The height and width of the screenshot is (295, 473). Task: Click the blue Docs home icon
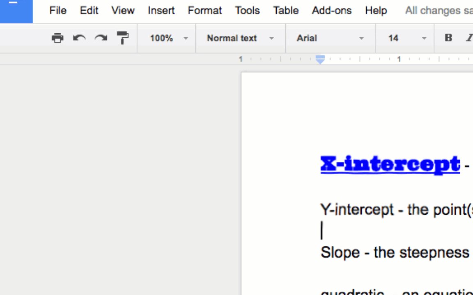(16, 11)
